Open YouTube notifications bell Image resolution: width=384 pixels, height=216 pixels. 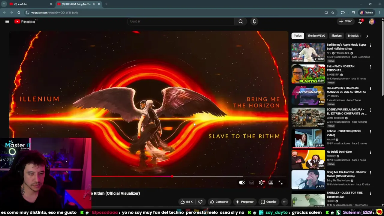(x=361, y=21)
